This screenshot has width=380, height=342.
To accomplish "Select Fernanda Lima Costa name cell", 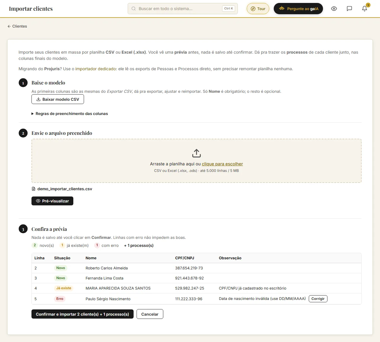I will pyautogui.click(x=104, y=278).
